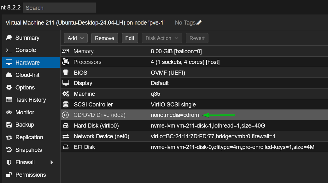Click the Firewall shield icon in sidebar
This screenshot has height=183, width=328.
(x=9, y=162)
